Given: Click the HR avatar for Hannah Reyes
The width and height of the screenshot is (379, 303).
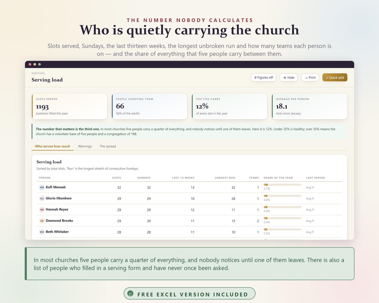Looking at the screenshot, I should click(42, 210).
